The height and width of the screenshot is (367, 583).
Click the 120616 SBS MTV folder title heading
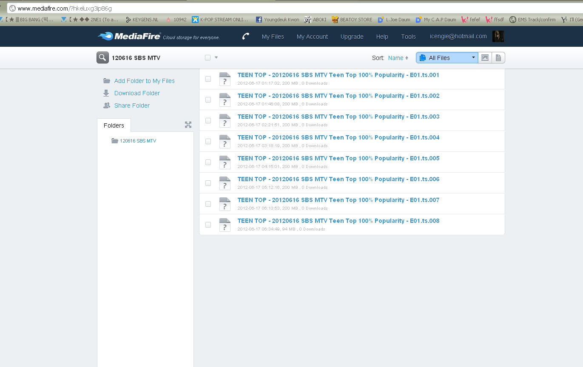[x=136, y=58]
